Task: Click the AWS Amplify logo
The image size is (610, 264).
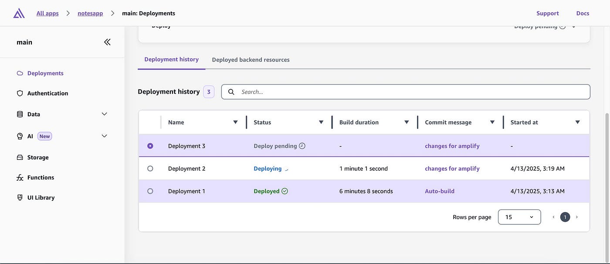Action: click(19, 14)
